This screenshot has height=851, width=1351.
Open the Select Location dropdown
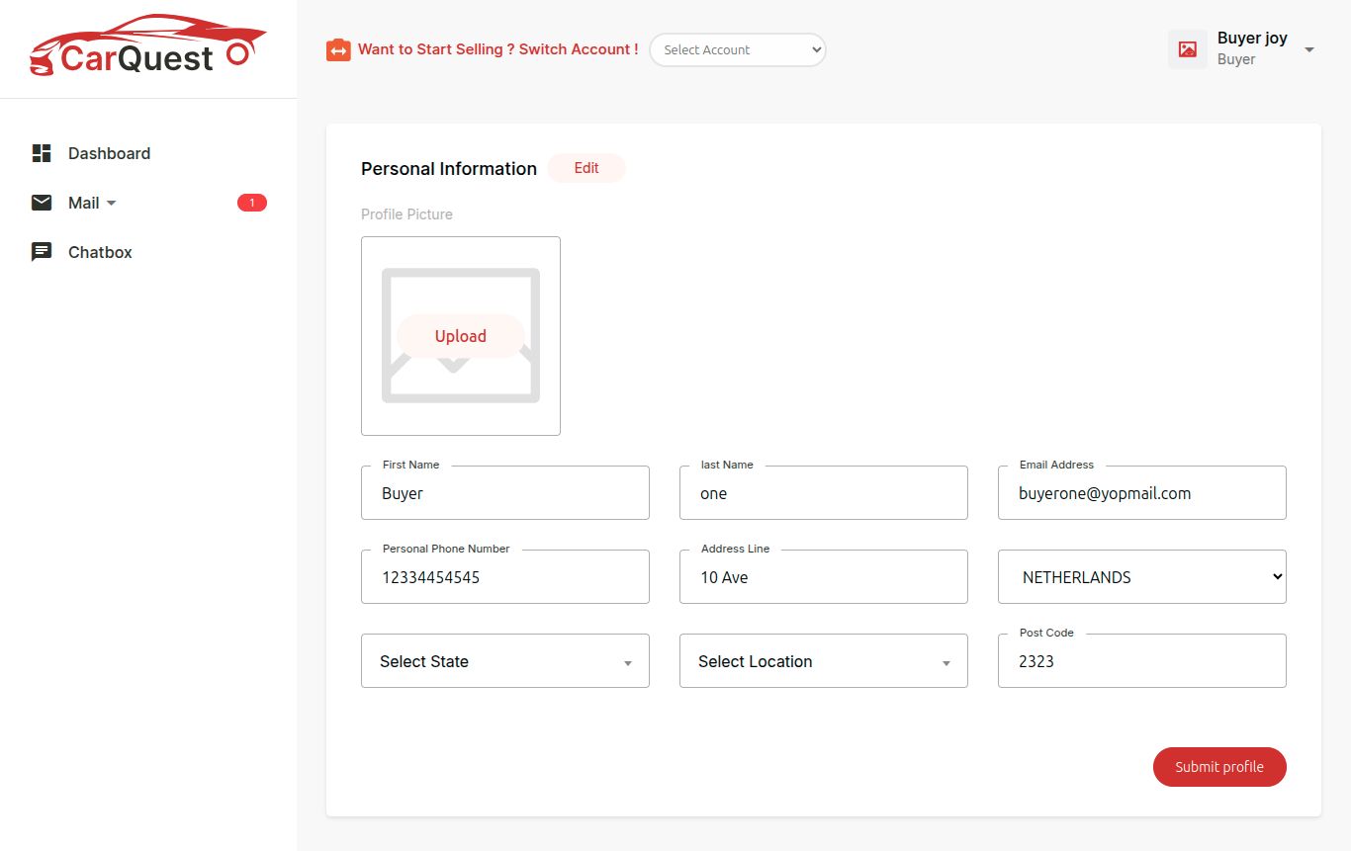(823, 661)
